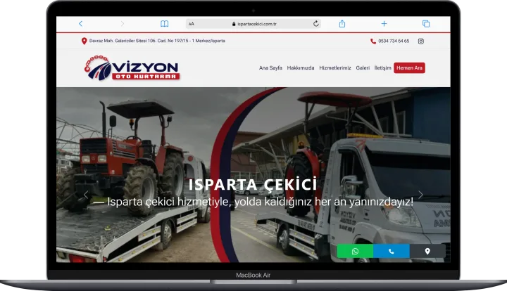Click the dark map pin location button

point(427,251)
